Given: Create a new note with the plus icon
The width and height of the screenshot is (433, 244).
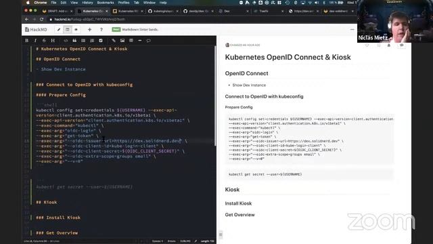Looking at the screenshot, I should pos(89,30).
